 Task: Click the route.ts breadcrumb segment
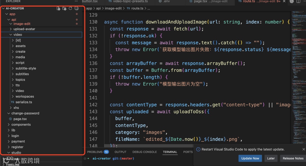pos(137,8)
